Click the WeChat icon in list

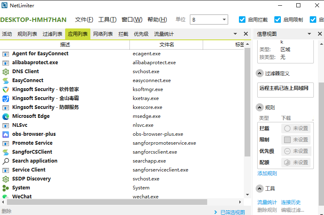6,197
